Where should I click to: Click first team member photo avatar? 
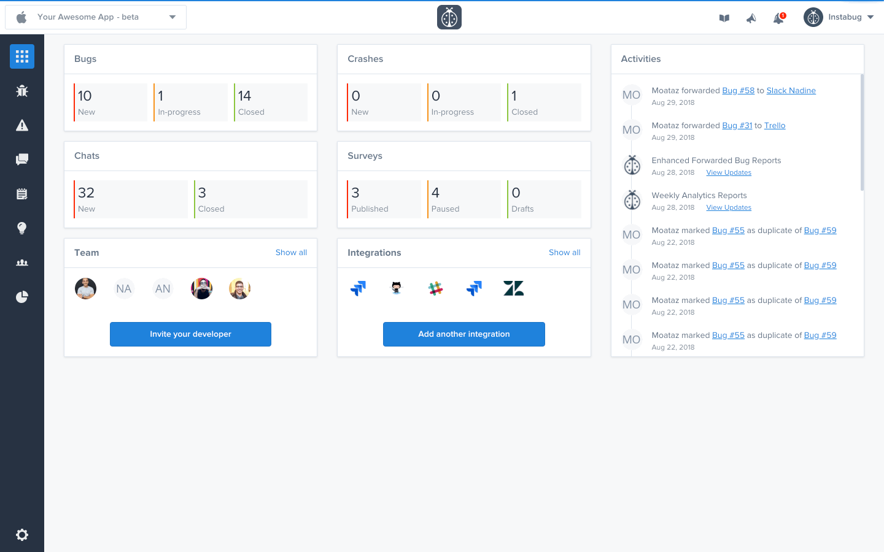[86, 289]
